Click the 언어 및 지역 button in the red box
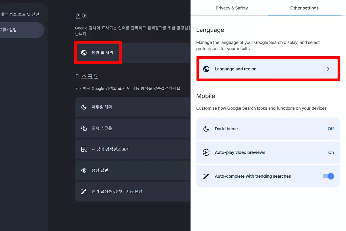346x231 pixels. coord(98,53)
